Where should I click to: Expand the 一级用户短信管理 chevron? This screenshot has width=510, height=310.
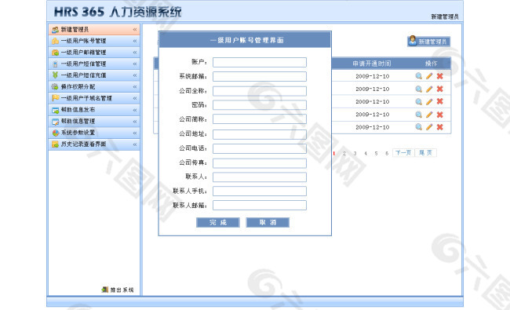tap(135, 64)
